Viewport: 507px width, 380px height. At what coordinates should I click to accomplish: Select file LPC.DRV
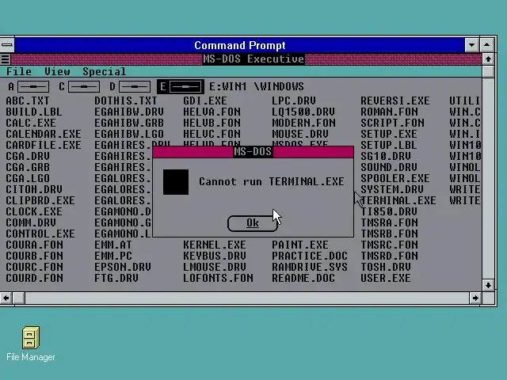294,101
